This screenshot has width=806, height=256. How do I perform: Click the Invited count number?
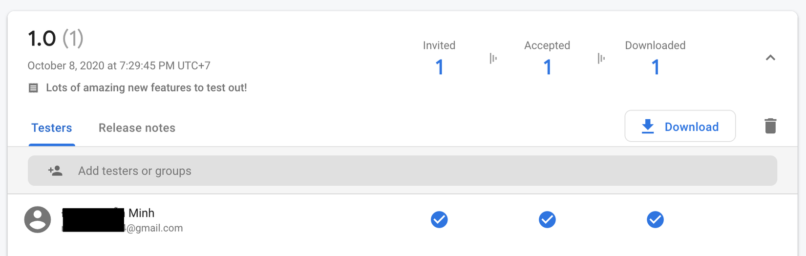[440, 67]
